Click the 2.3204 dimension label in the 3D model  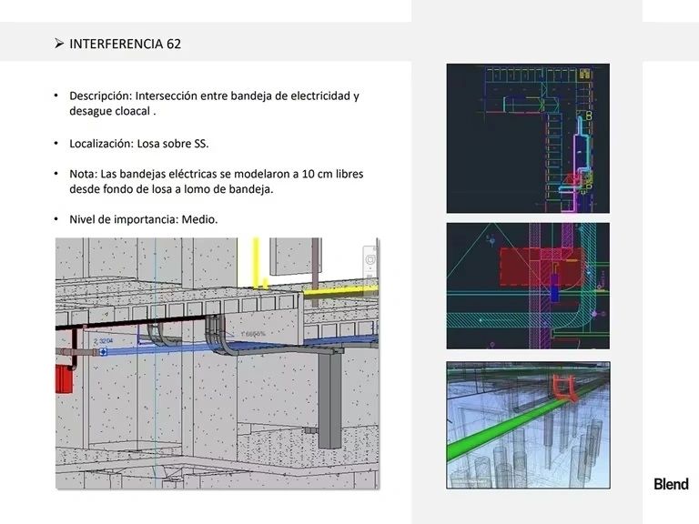[104, 341]
